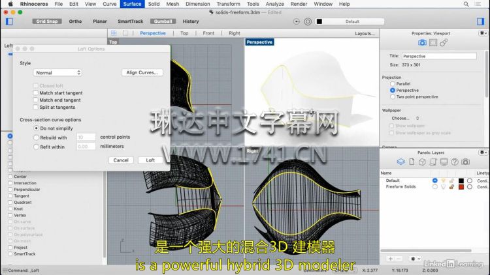The height and width of the screenshot is (275, 490).
Task: Select Refit within radio option
Action: pyautogui.click(x=36, y=147)
